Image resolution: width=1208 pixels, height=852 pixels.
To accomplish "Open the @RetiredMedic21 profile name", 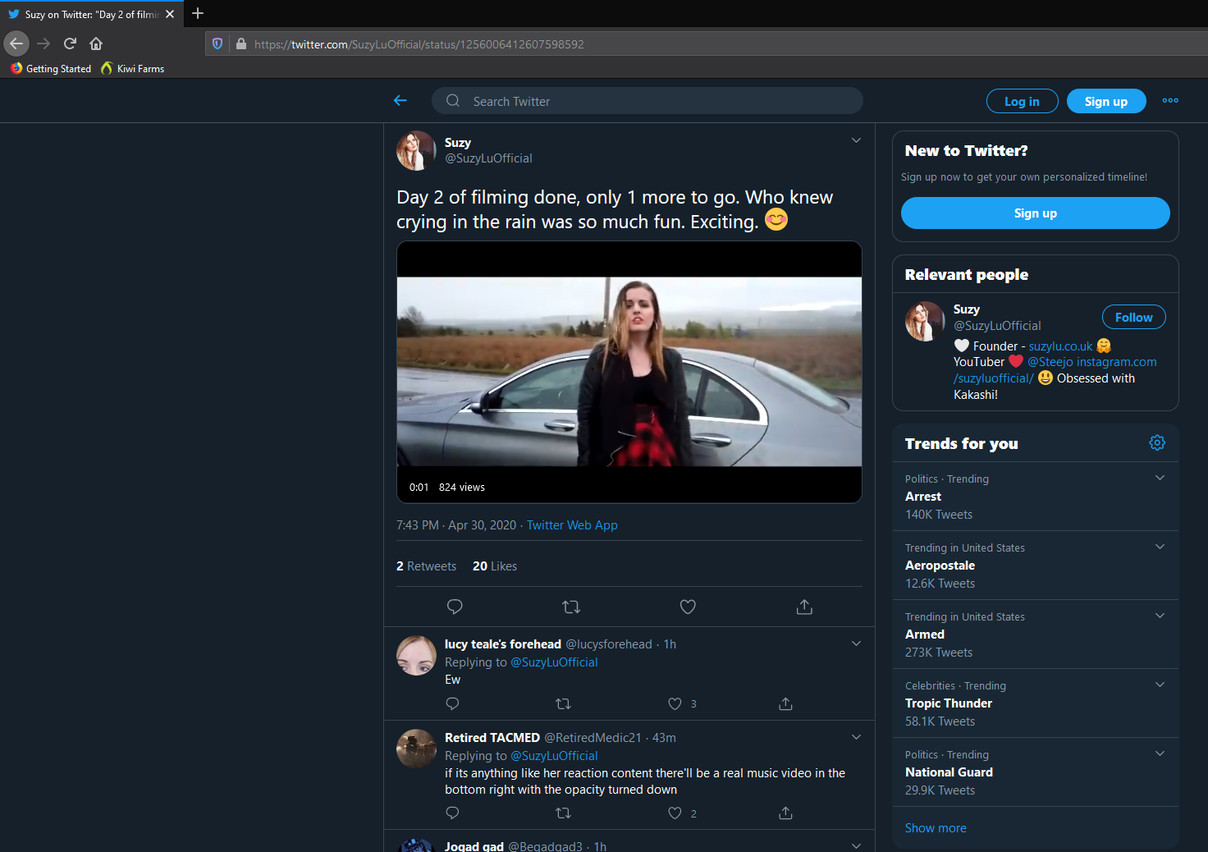I will tap(593, 738).
